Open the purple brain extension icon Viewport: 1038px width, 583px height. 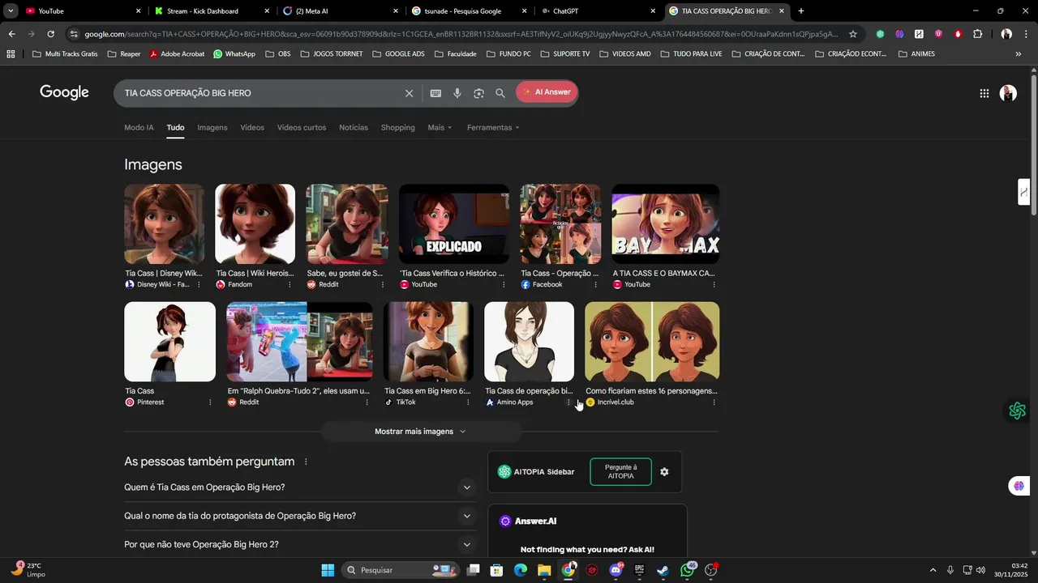pyautogui.click(x=899, y=34)
